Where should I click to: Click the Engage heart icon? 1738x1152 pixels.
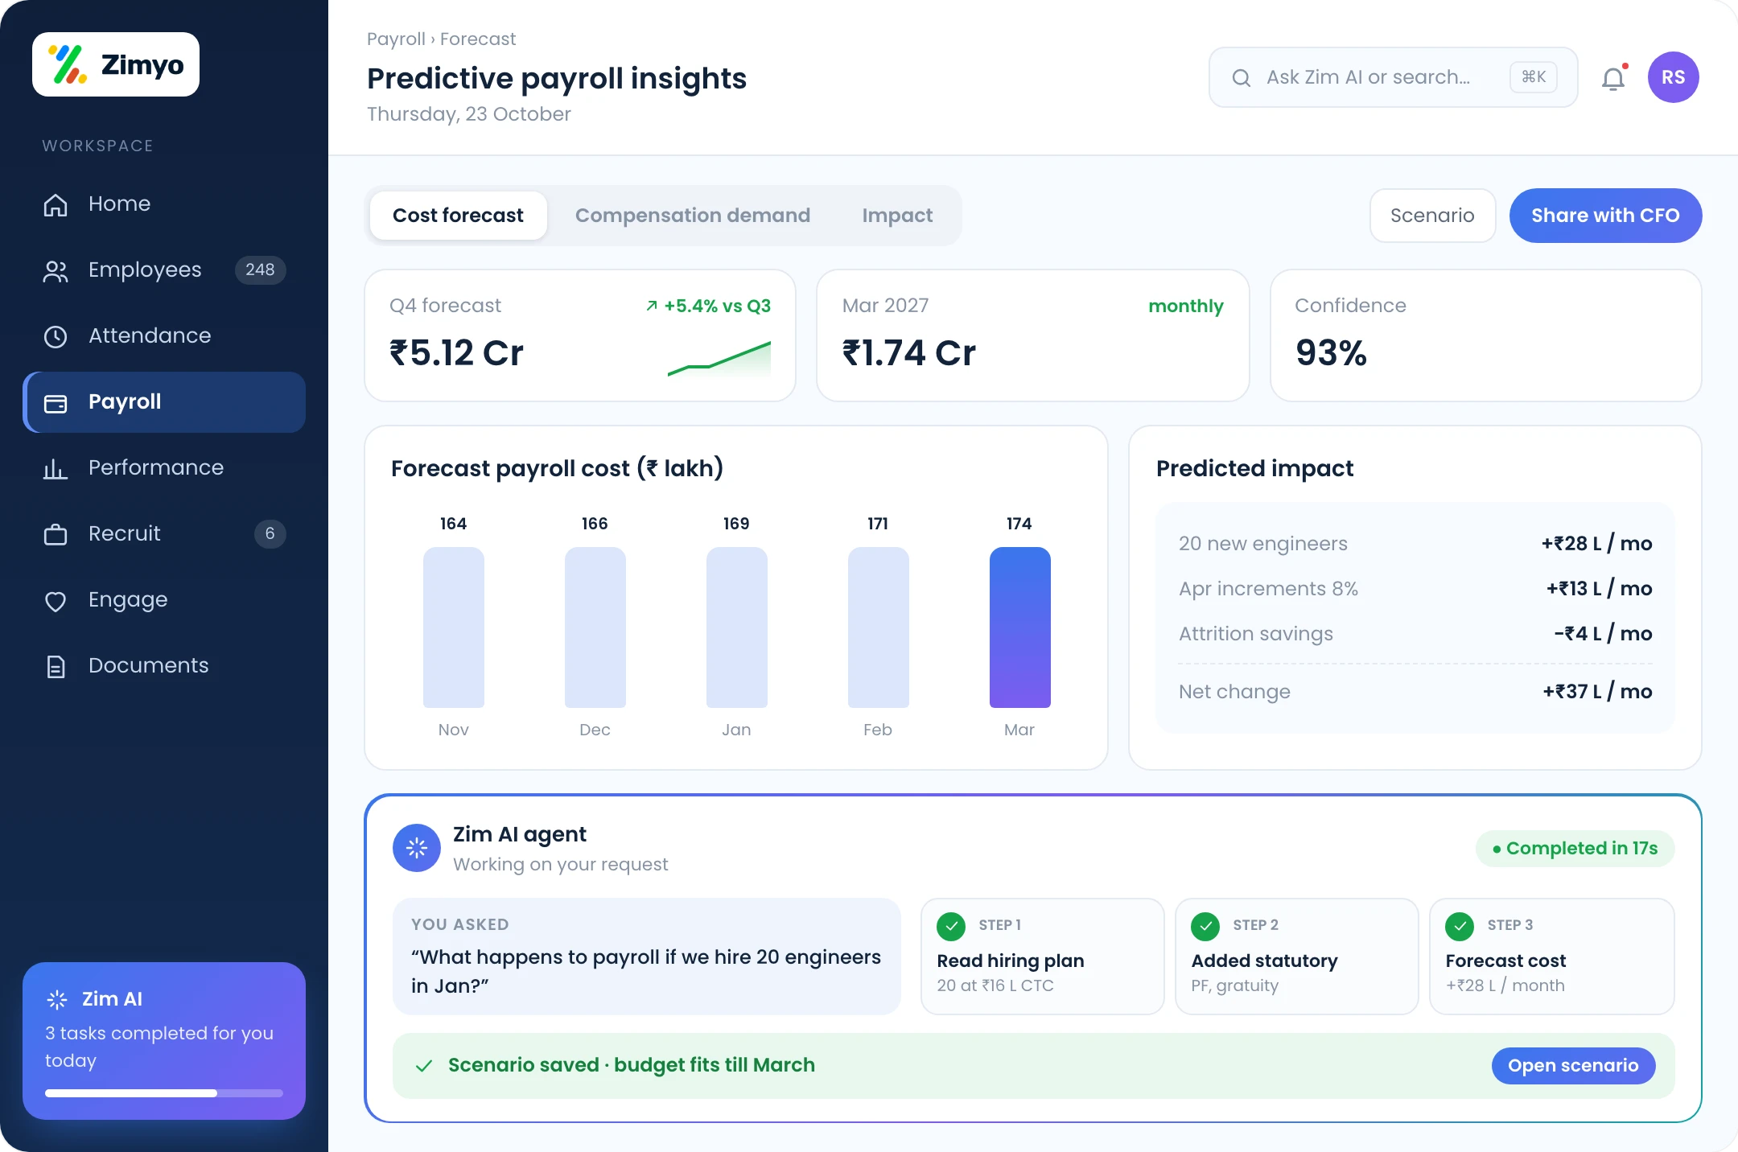pyautogui.click(x=56, y=600)
